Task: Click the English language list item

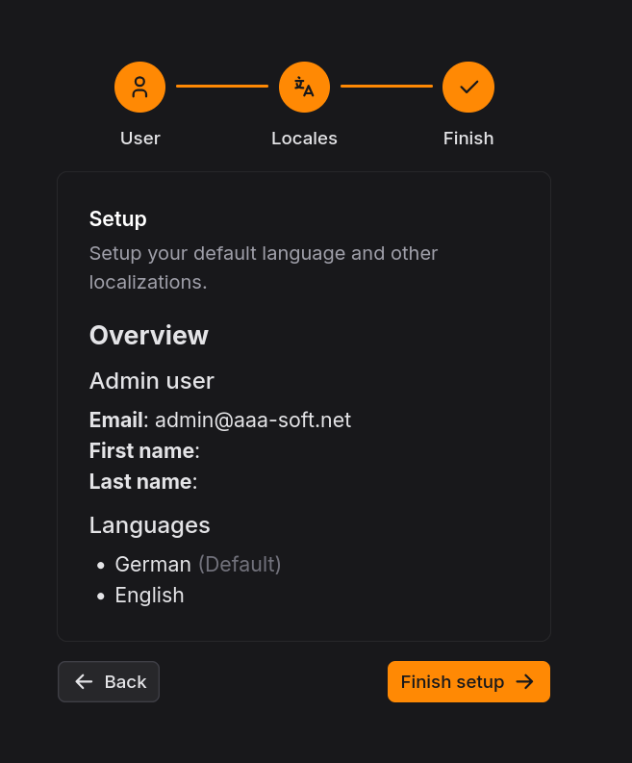Action: pyautogui.click(x=149, y=596)
